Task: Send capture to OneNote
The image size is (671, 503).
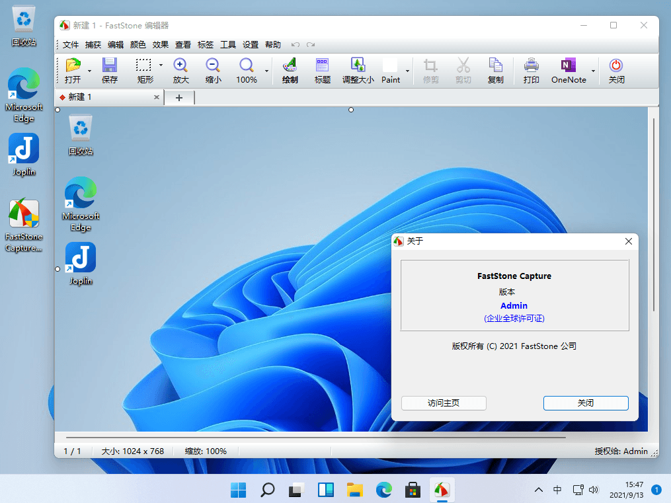Action: [569, 71]
